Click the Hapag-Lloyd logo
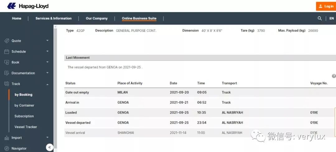Image resolution: width=336 pixels, height=152 pixels. click(28, 6)
